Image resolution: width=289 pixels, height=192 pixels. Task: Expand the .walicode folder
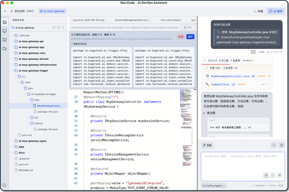point(12,35)
